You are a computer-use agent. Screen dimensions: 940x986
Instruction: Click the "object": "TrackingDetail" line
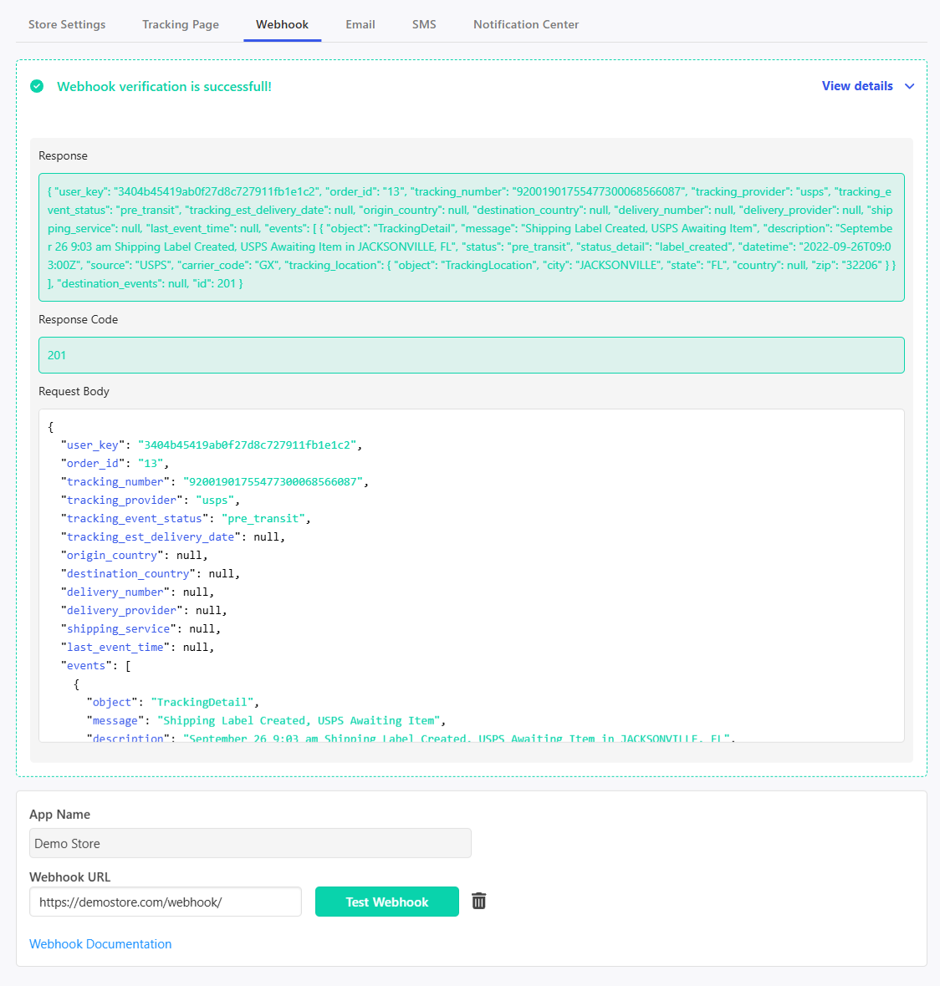point(173,703)
